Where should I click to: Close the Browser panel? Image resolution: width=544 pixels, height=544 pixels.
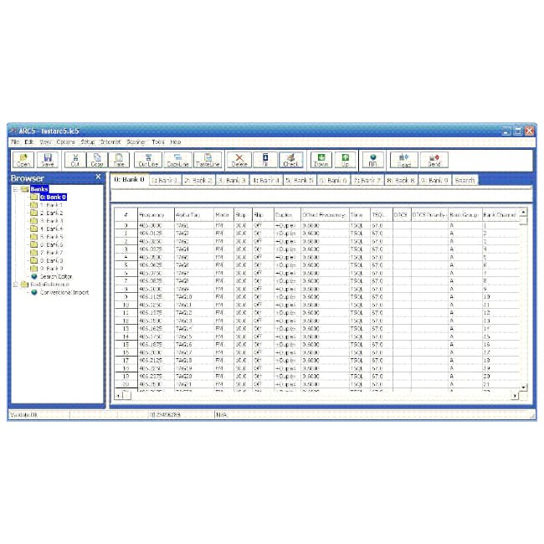[99, 177]
